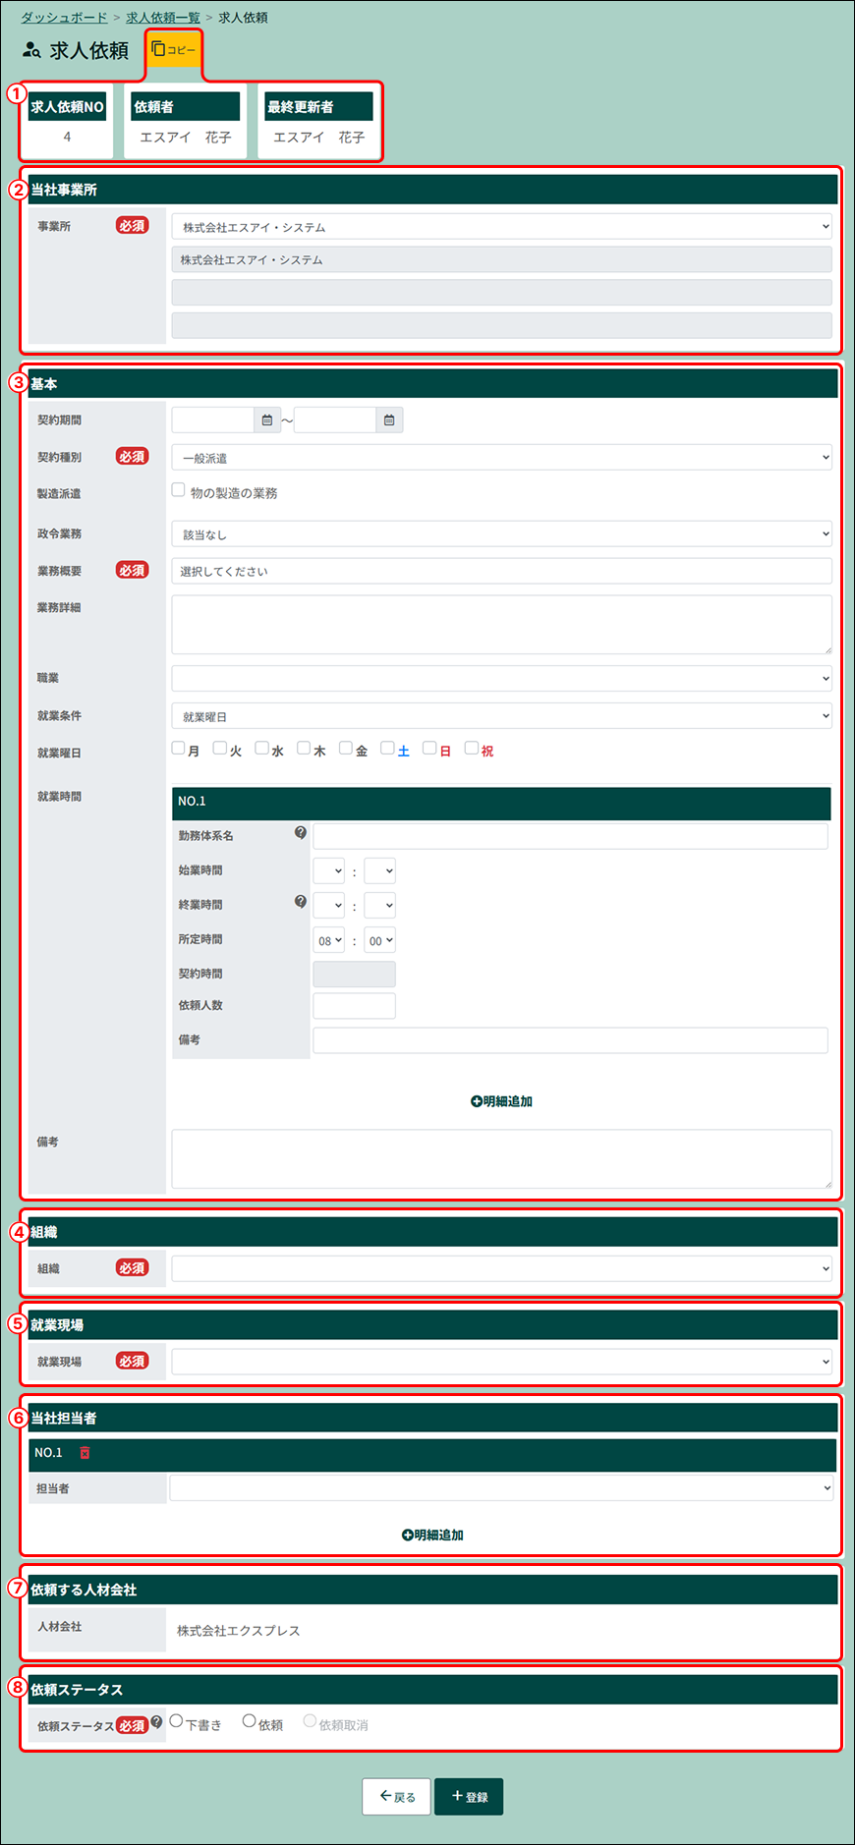Viewport: 855px width, 1845px height.
Task: Check the 土 weekday checkbox
Action: tap(387, 748)
